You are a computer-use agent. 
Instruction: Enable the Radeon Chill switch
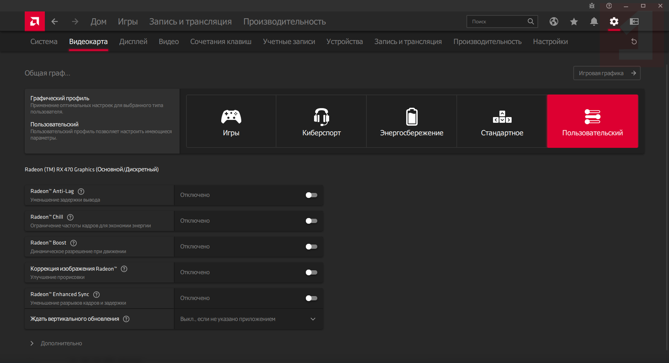click(x=311, y=221)
